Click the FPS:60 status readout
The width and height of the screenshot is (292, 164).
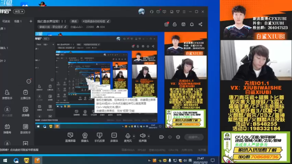pyautogui.click(x=142, y=150)
